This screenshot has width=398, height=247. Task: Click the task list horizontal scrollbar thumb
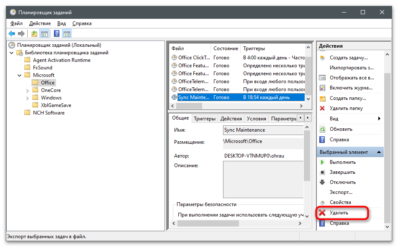[189, 106]
